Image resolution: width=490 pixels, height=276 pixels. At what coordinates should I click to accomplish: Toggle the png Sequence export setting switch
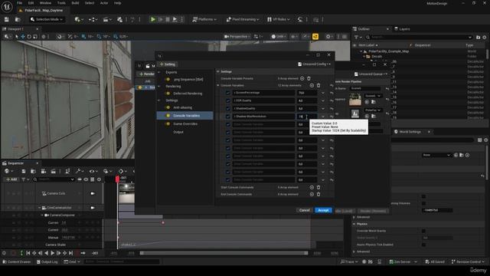pyautogui.click(x=168, y=80)
